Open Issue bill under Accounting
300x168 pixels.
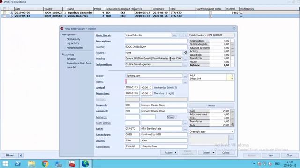pos(71,67)
